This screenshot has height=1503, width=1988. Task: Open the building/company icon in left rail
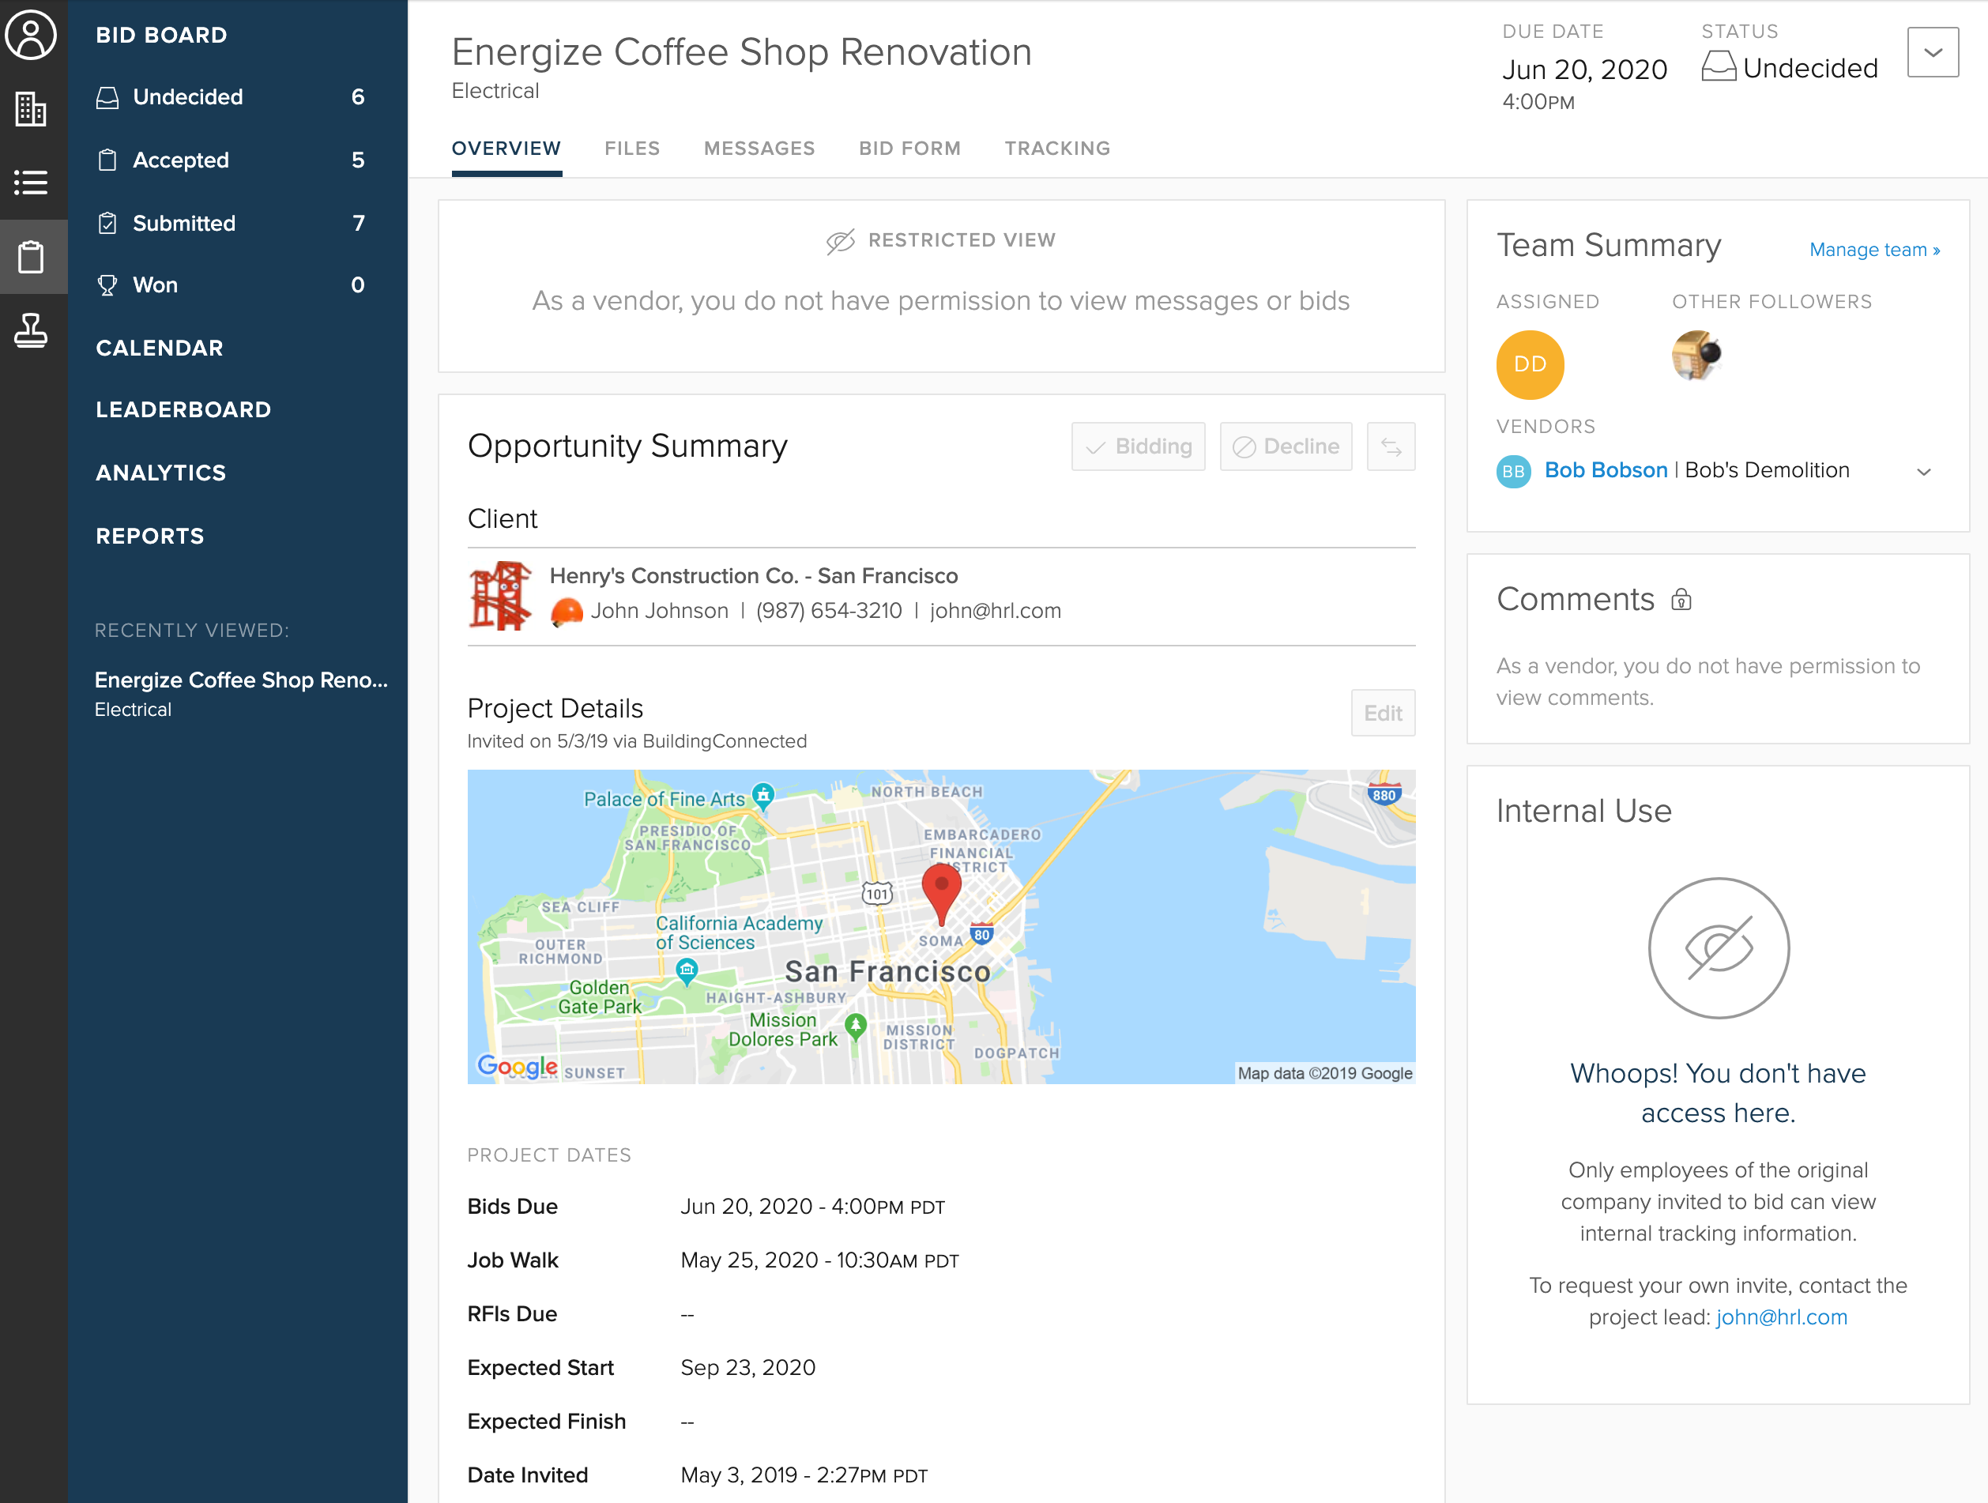32,109
